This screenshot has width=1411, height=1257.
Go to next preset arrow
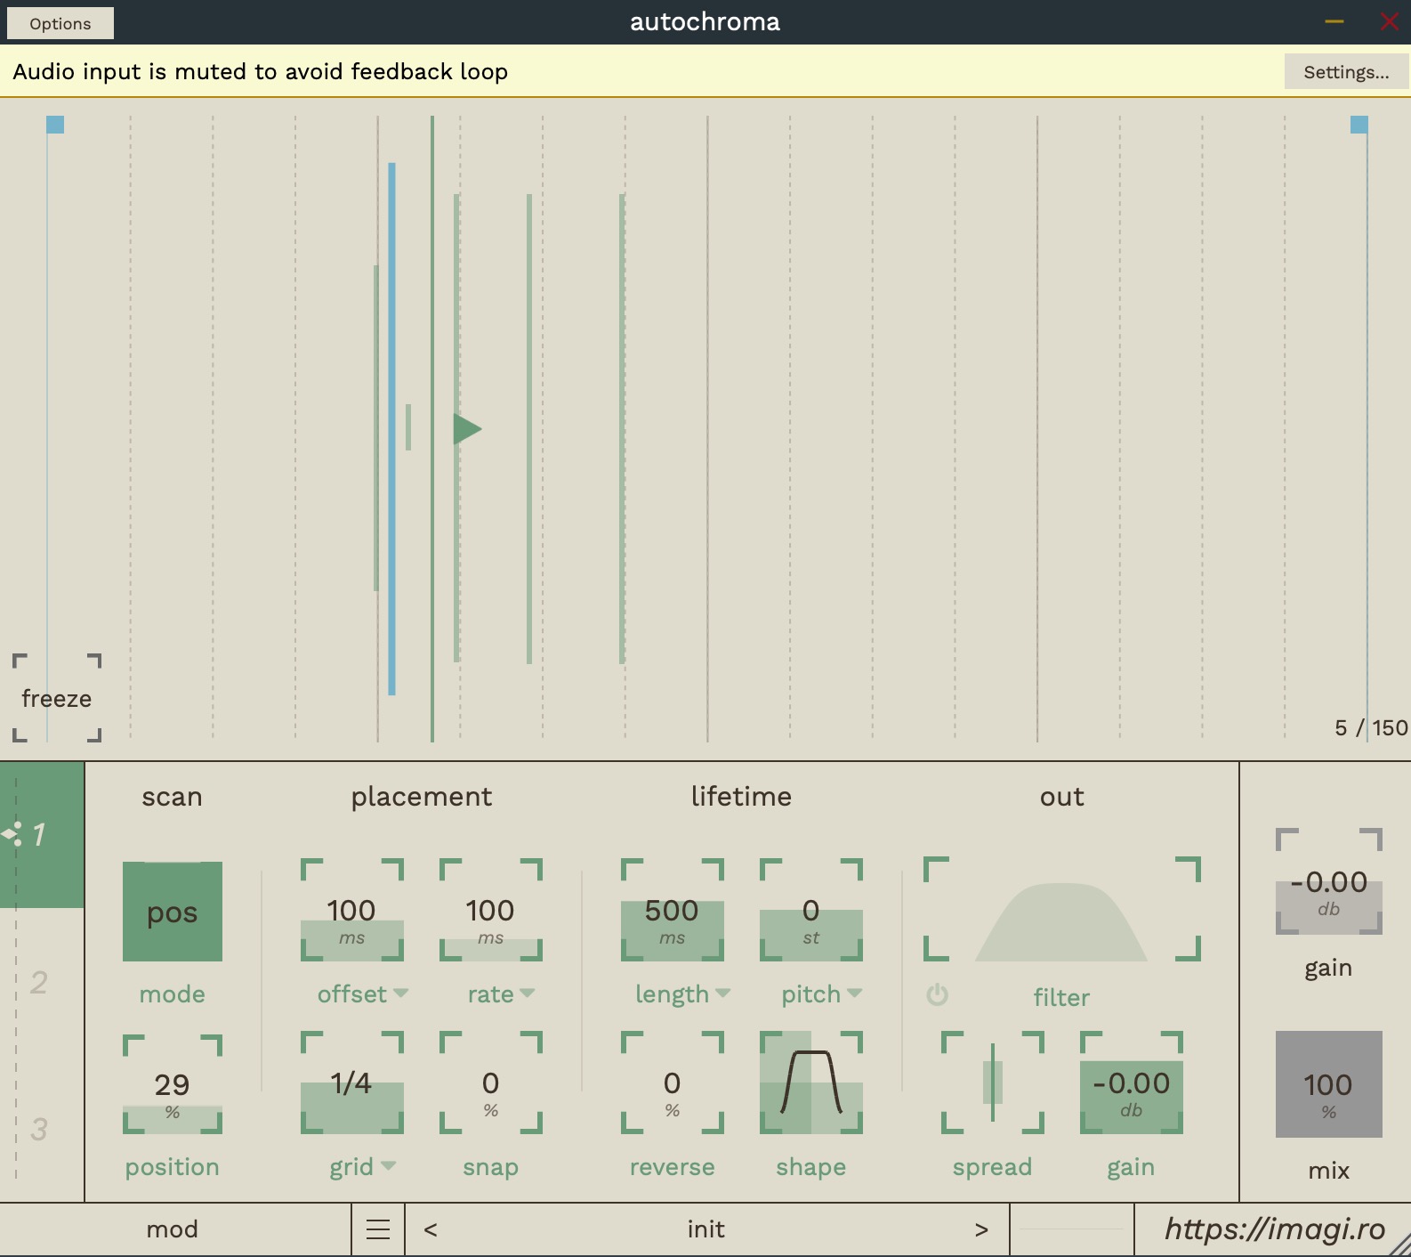(x=981, y=1229)
